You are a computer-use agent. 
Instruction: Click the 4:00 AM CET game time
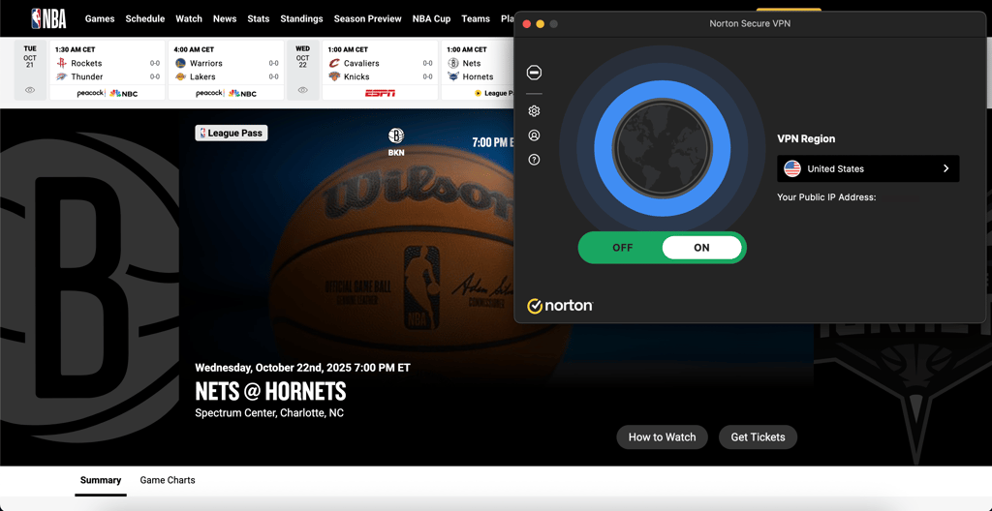[194, 49]
